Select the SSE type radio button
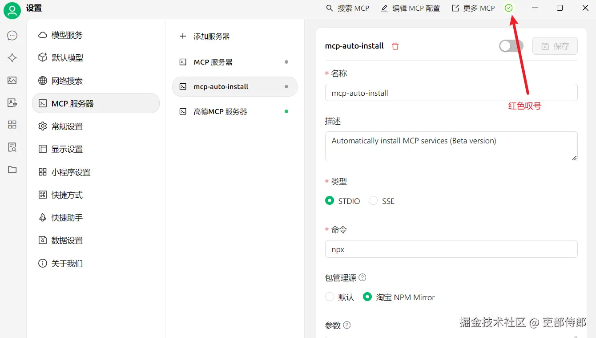The width and height of the screenshot is (596, 338). click(x=373, y=201)
